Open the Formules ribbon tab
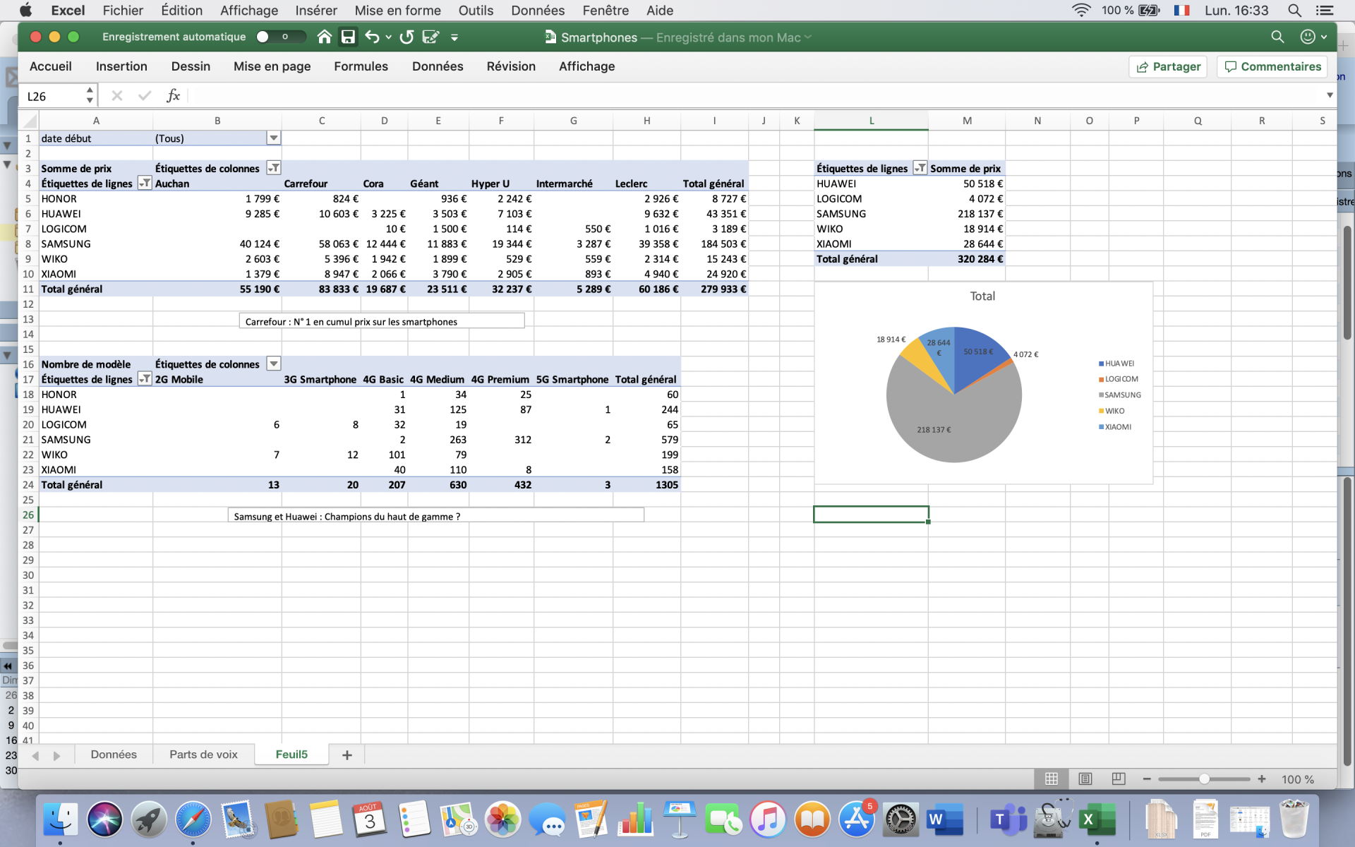This screenshot has height=847, width=1355. 361,66
